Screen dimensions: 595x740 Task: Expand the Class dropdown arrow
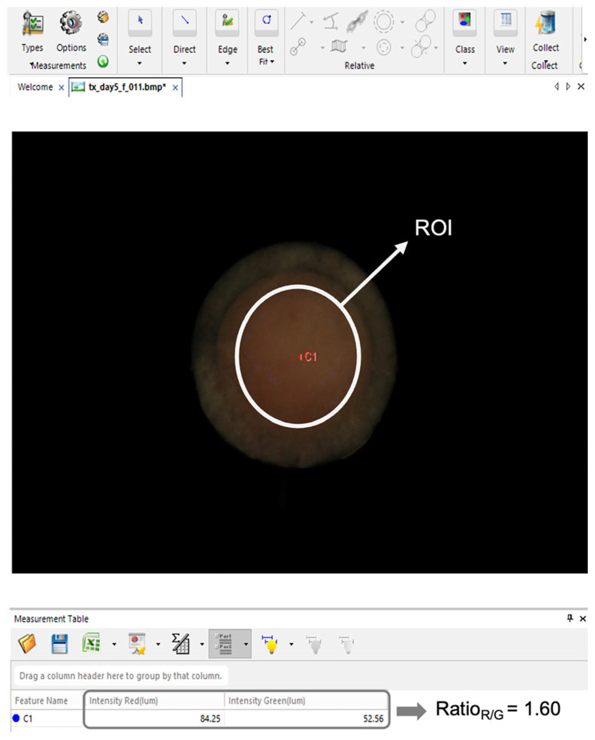pyautogui.click(x=465, y=63)
